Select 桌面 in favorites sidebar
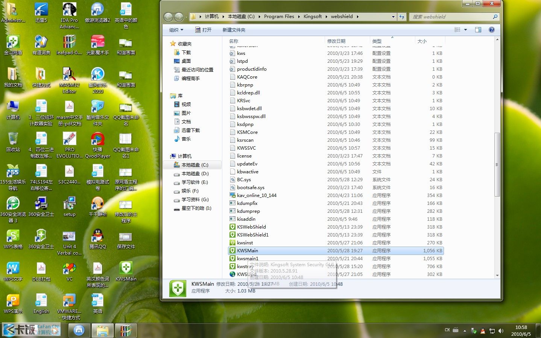541x338 pixels. point(182,61)
